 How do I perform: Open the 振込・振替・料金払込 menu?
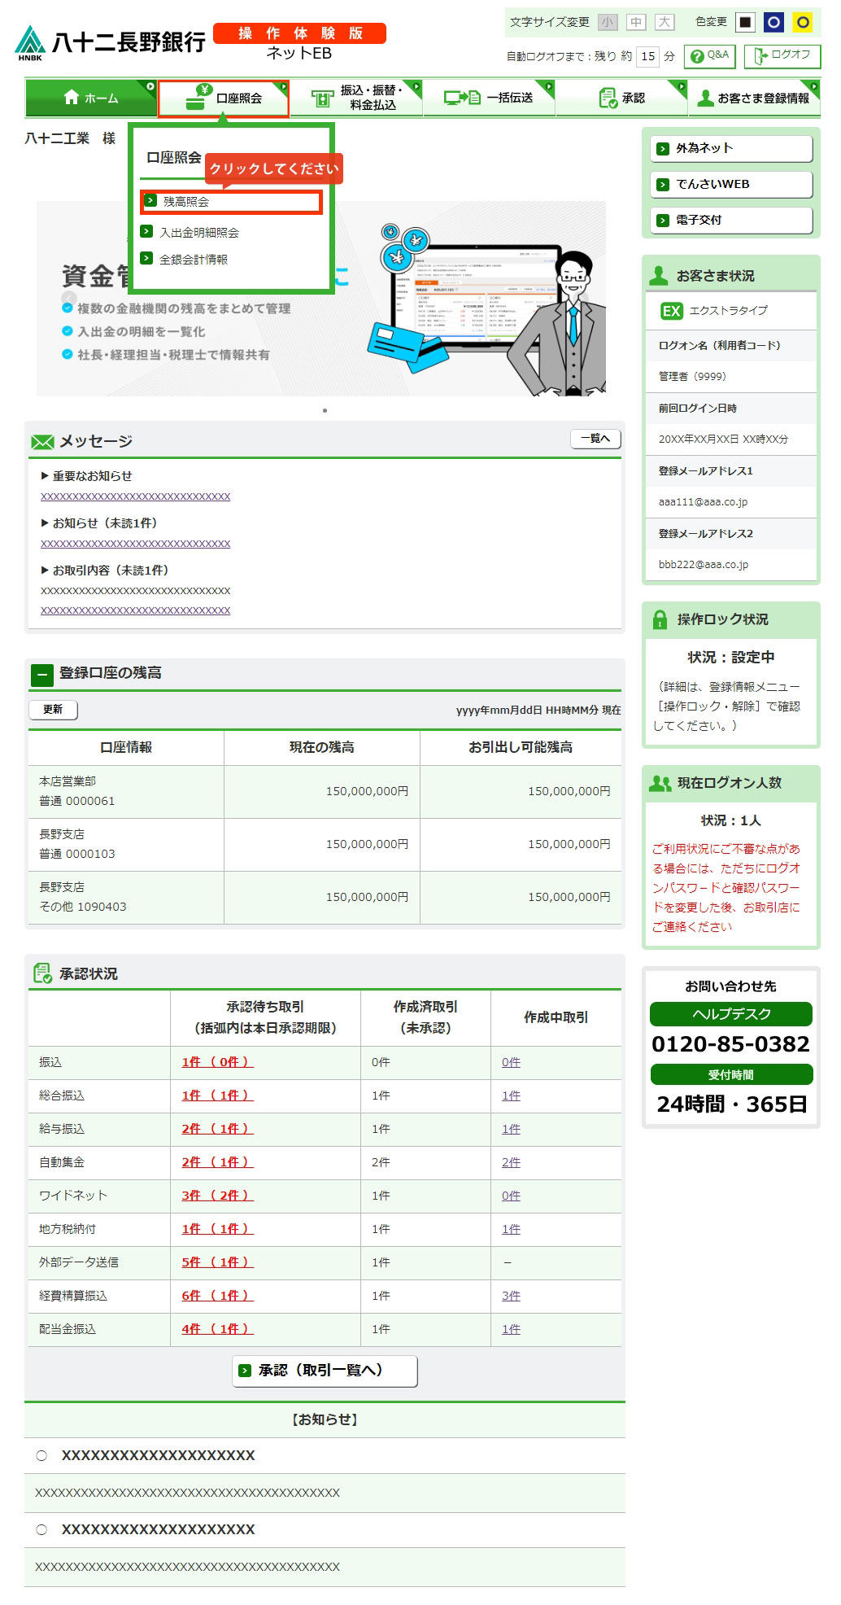(x=356, y=98)
